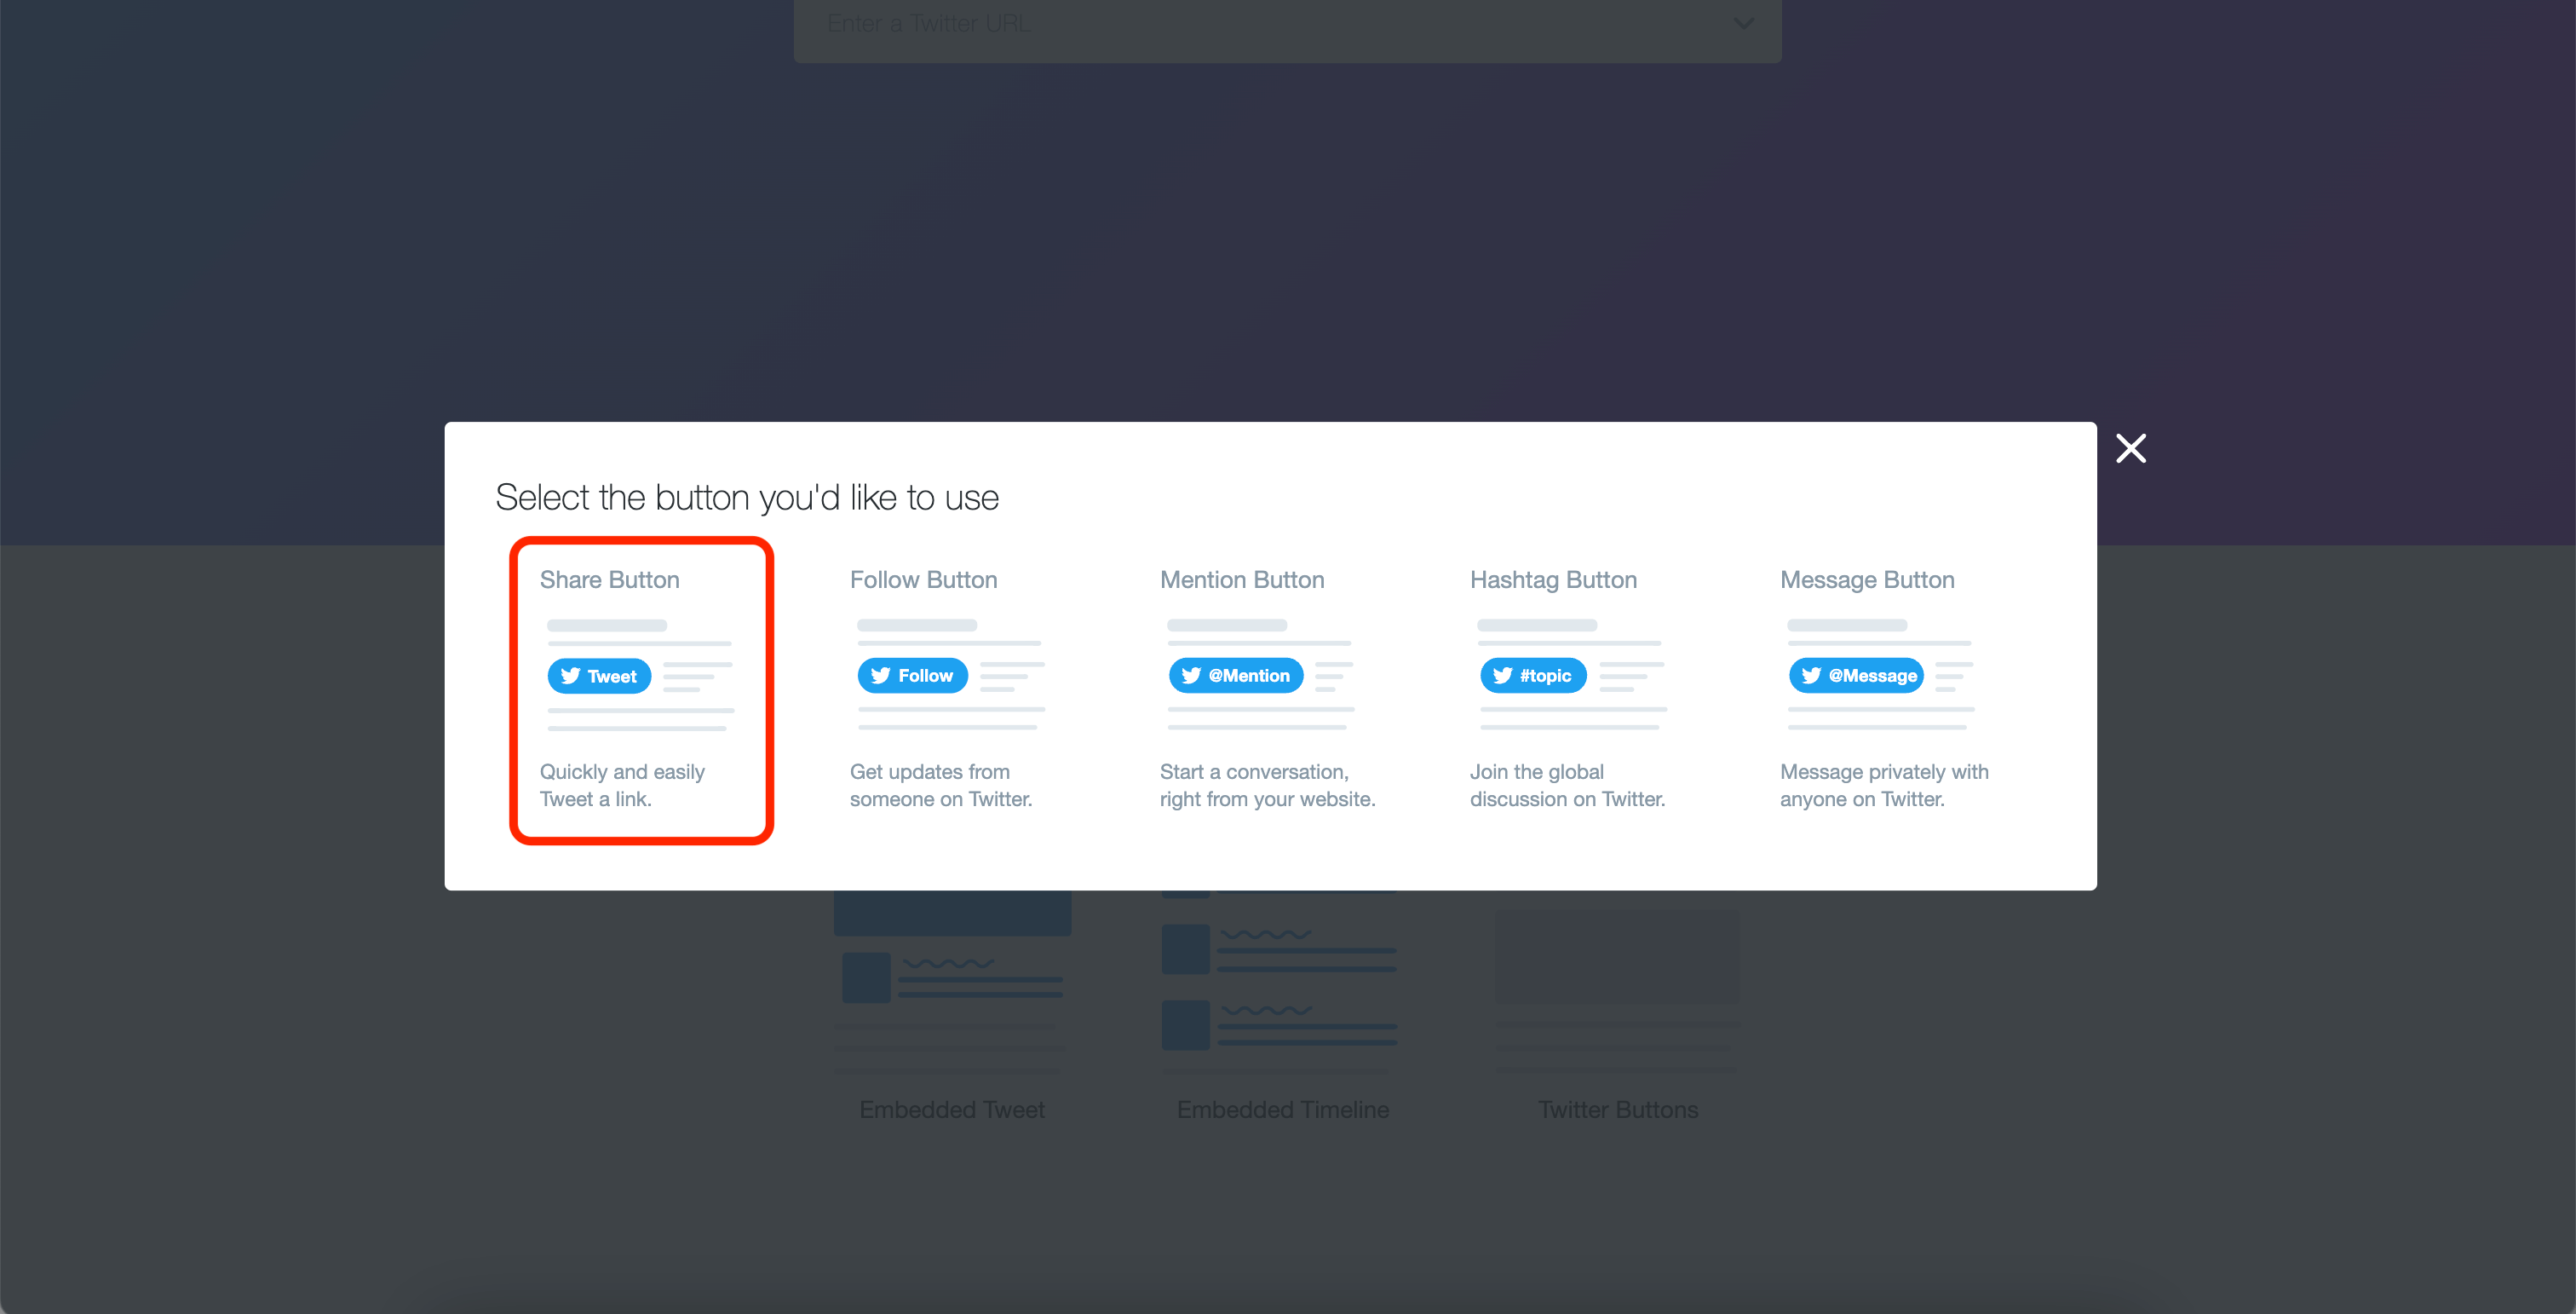Click the blue #topic button icon
The height and width of the screenshot is (1314, 2576).
click(x=1533, y=676)
